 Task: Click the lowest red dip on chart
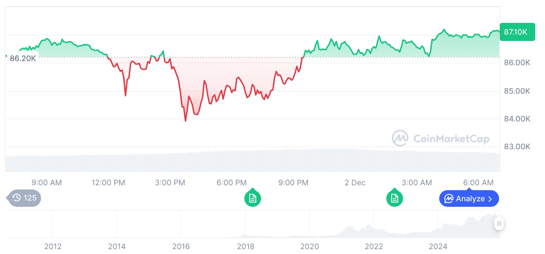click(185, 120)
